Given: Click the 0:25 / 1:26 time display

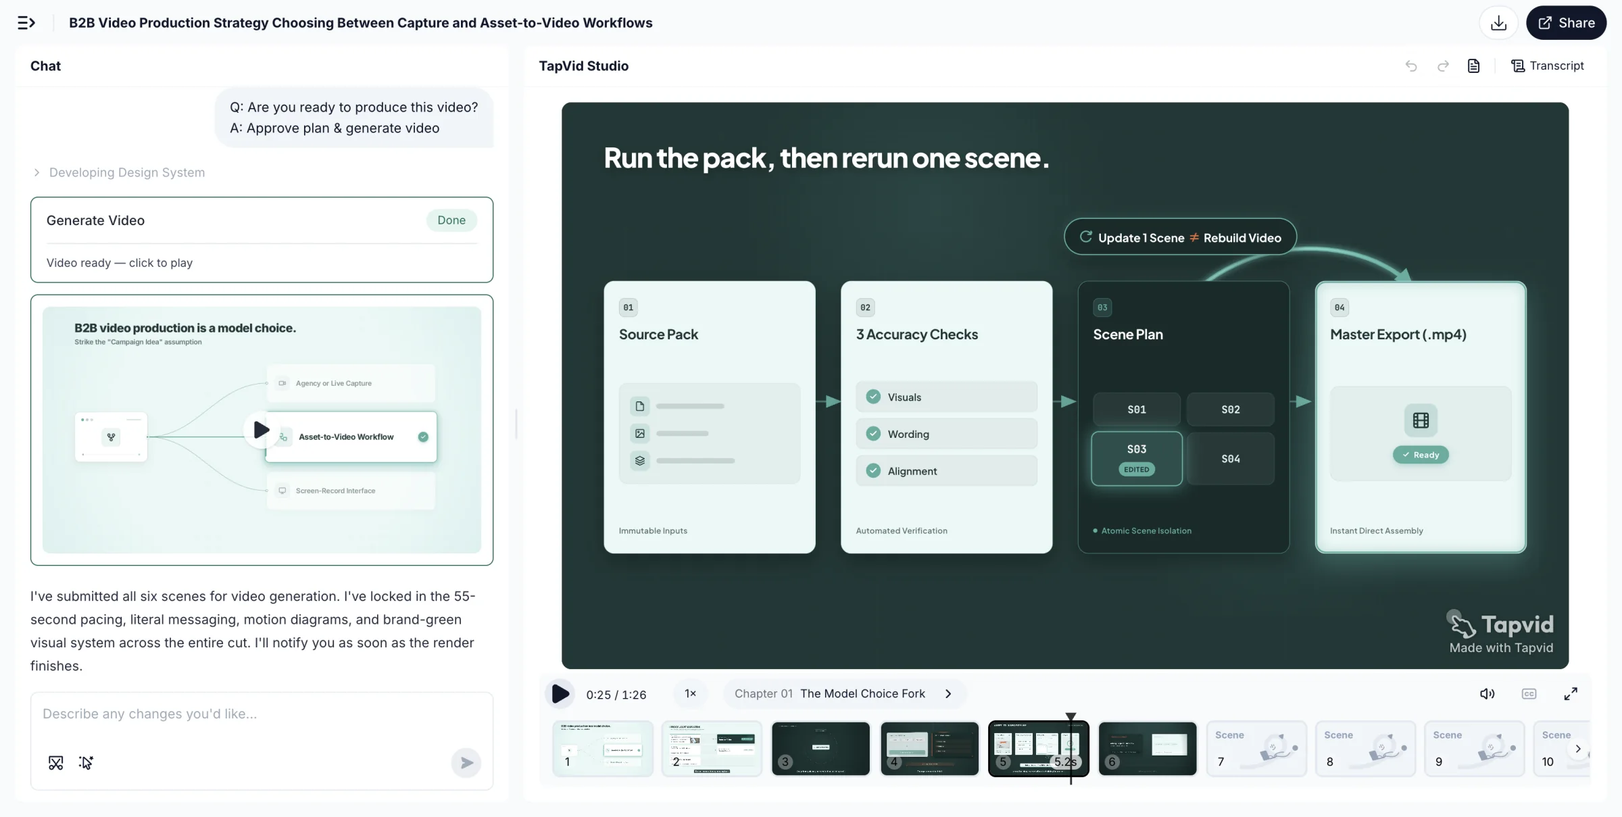Looking at the screenshot, I should click(x=616, y=695).
